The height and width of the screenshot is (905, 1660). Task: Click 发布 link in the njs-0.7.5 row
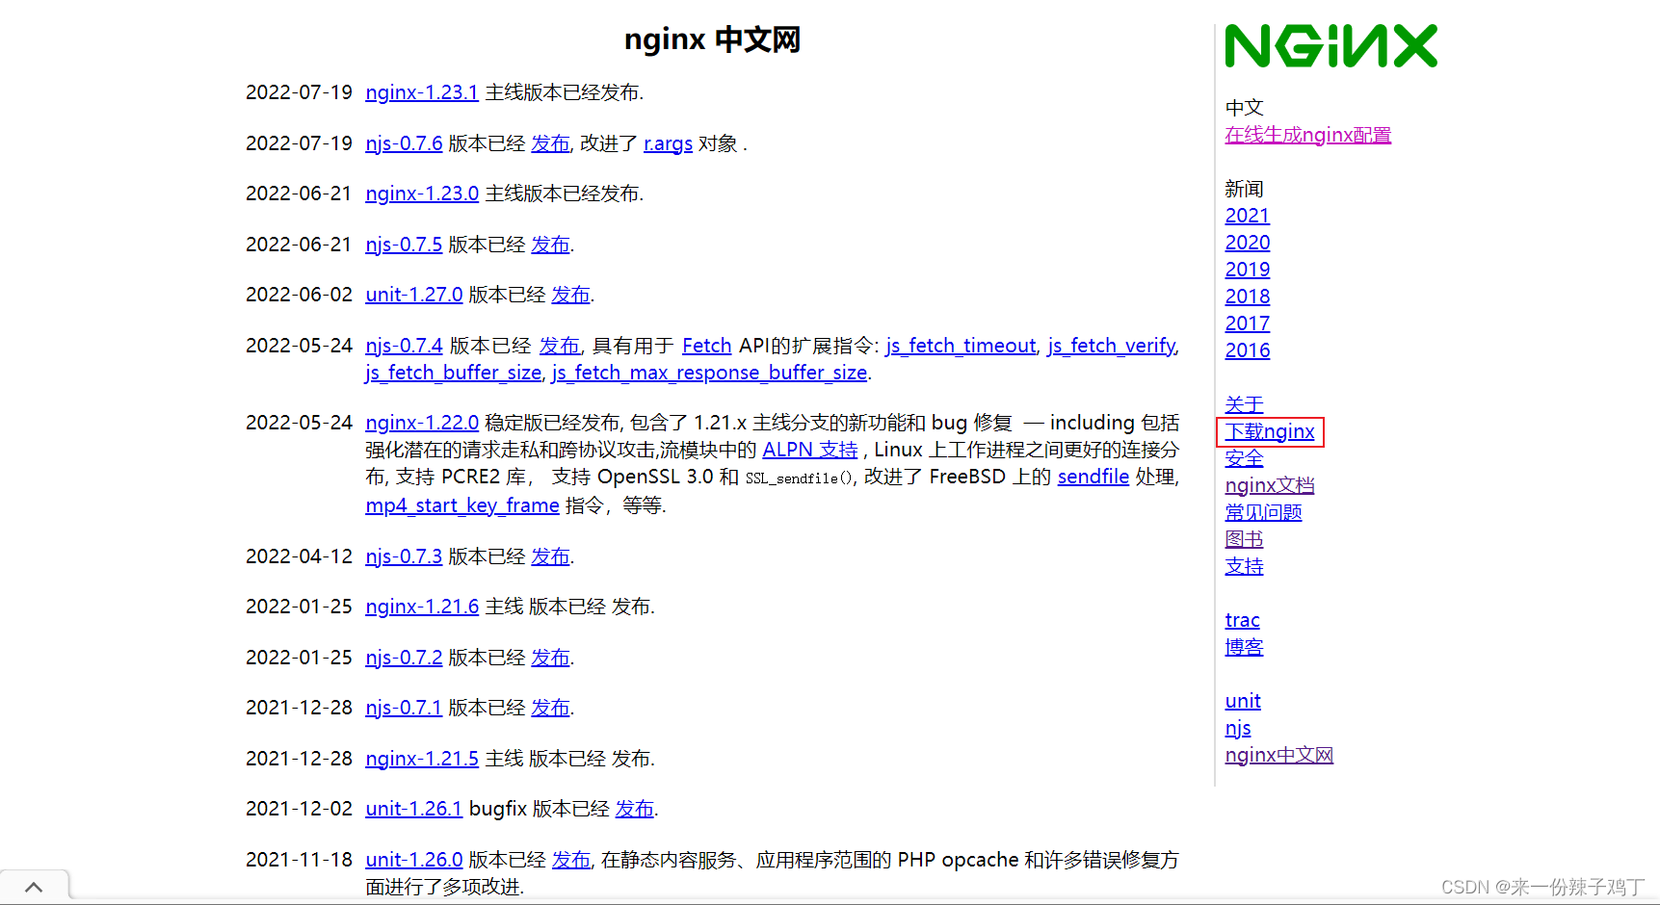551,245
